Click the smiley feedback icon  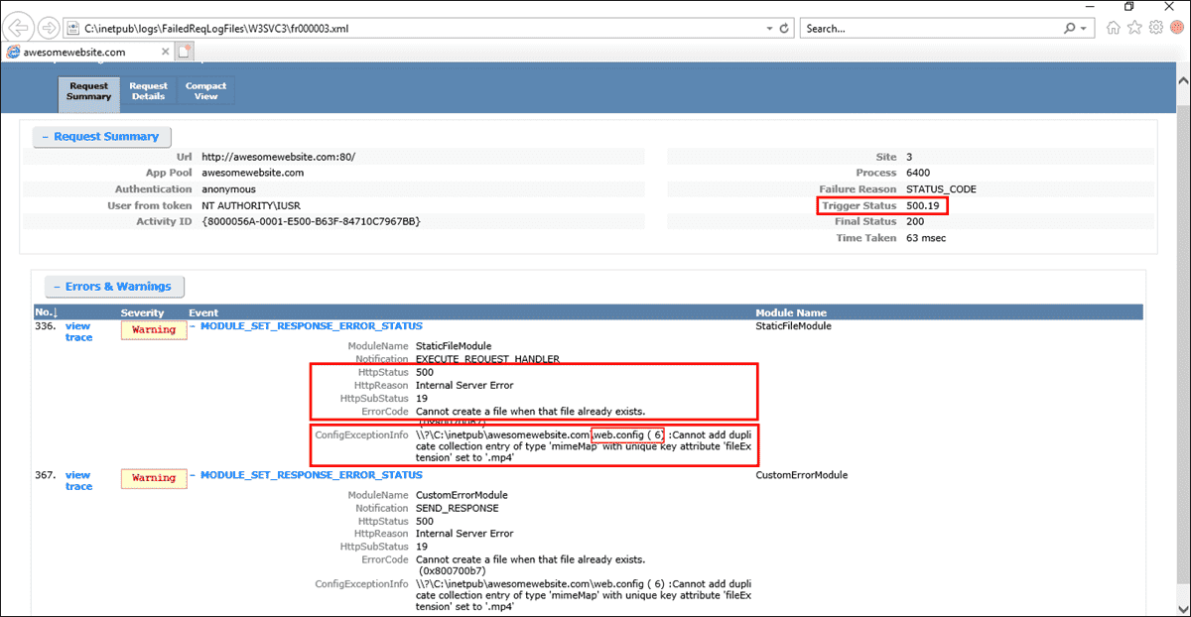tap(1176, 28)
